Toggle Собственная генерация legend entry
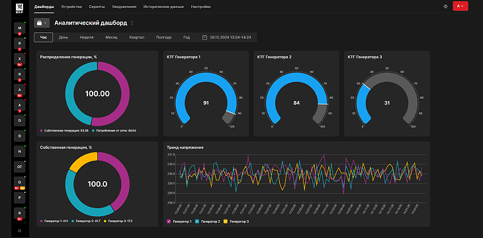This screenshot has height=238, width=483. 64,130
